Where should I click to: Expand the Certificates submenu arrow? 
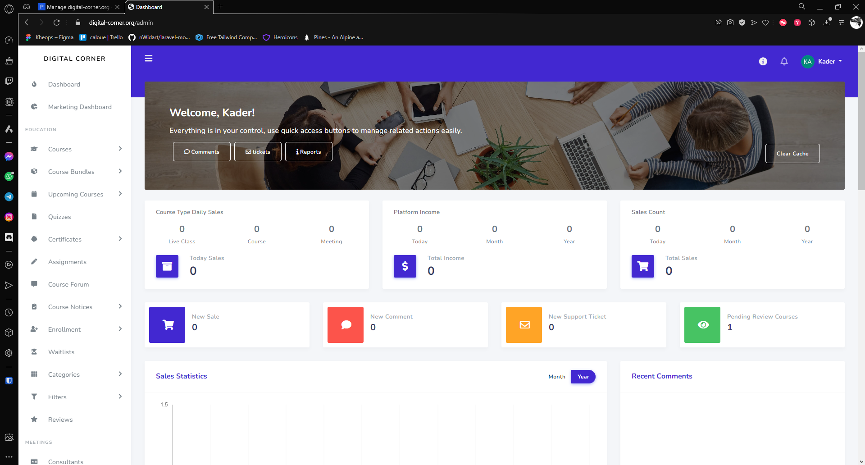pyautogui.click(x=120, y=239)
